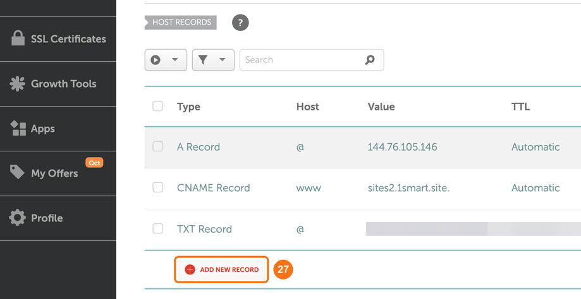The height and width of the screenshot is (299, 581).
Task: Click the blurred TXT Record value field
Action: [x=473, y=229]
